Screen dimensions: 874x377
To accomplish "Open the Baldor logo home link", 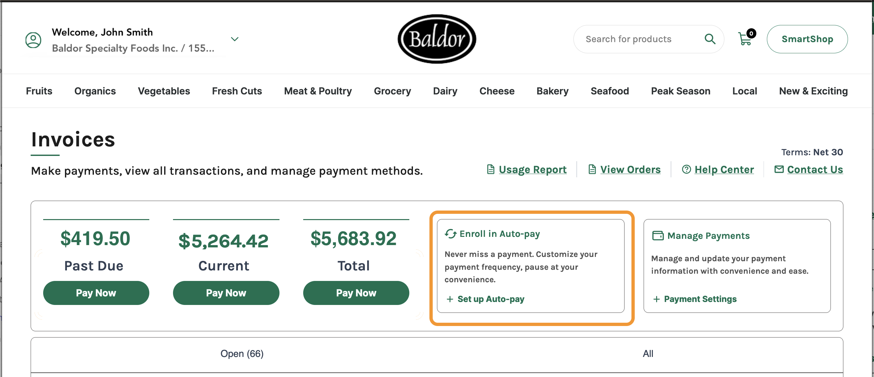I will (437, 39).
